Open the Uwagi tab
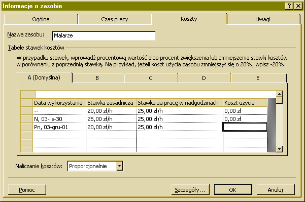 pos(263,19)
